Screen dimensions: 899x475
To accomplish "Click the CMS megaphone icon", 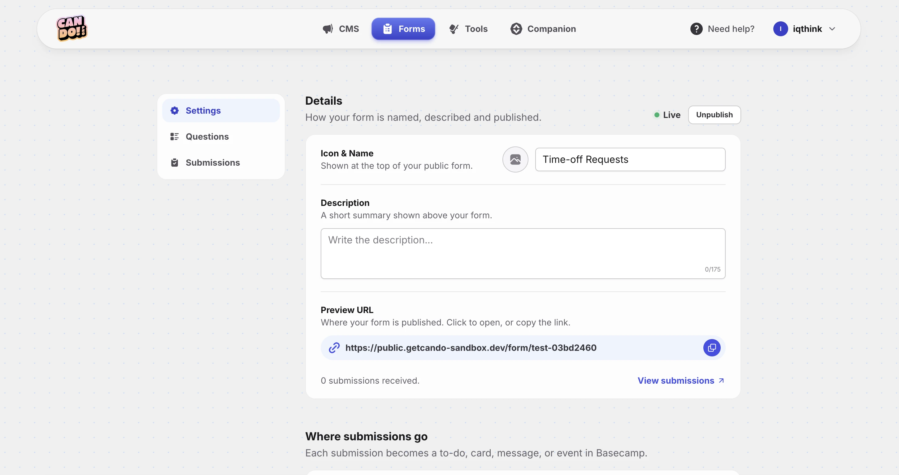I will pyautogui.click(x=327, y=29).
